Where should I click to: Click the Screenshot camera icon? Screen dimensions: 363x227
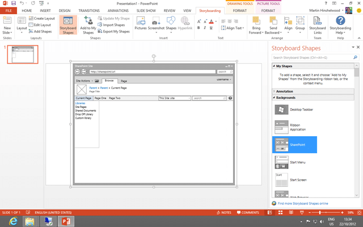[156, 22]
